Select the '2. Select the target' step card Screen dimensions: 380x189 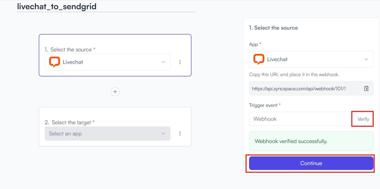115,127
